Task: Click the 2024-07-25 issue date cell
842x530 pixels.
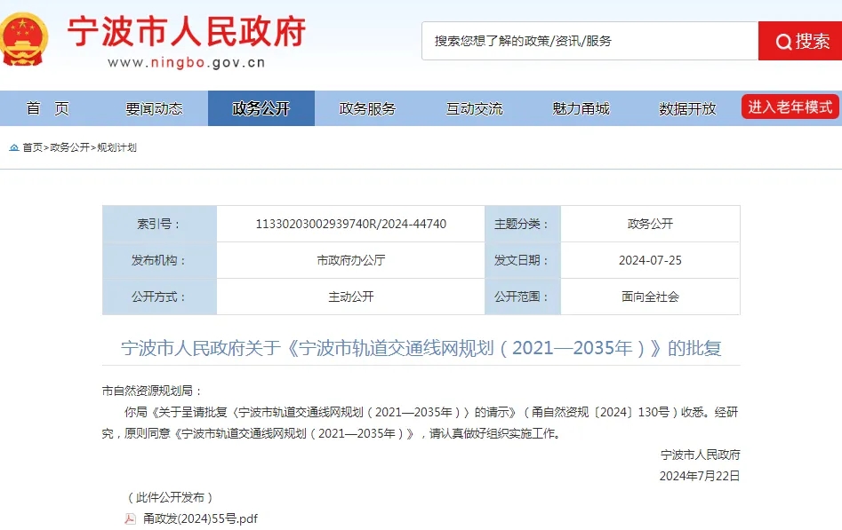Action: click(x=650, y=260)
